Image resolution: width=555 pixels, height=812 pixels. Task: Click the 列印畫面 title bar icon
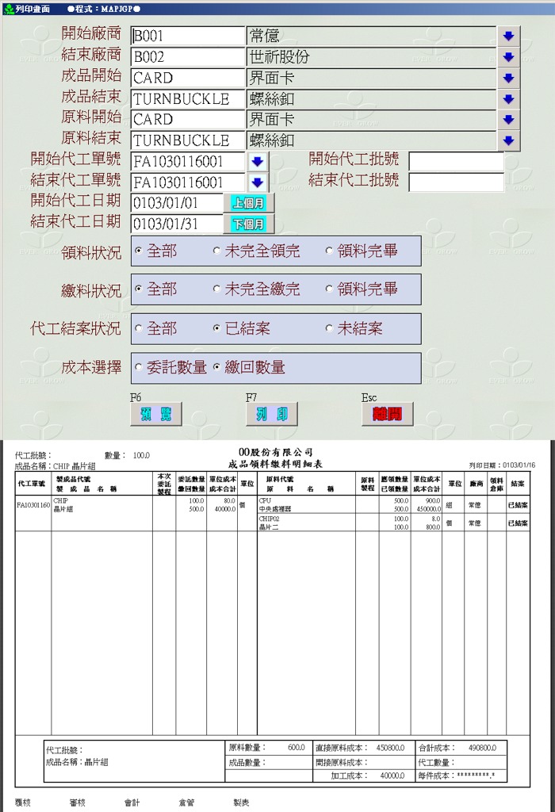[x=8, y=8]
